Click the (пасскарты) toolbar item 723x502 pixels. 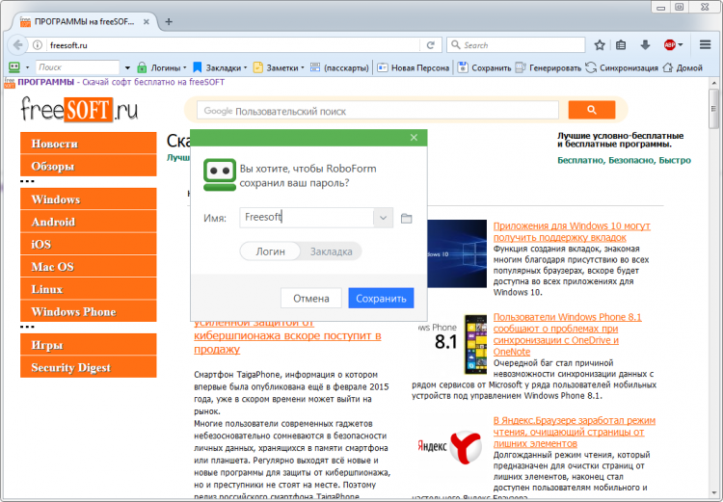point(340,67)
